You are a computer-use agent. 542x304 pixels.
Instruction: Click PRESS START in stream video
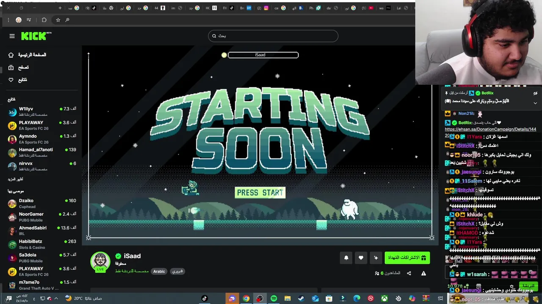(260, 193)
